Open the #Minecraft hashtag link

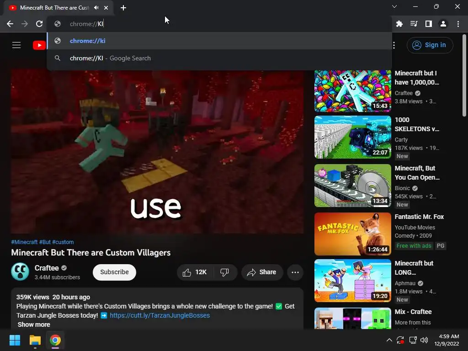coord(25,242)
